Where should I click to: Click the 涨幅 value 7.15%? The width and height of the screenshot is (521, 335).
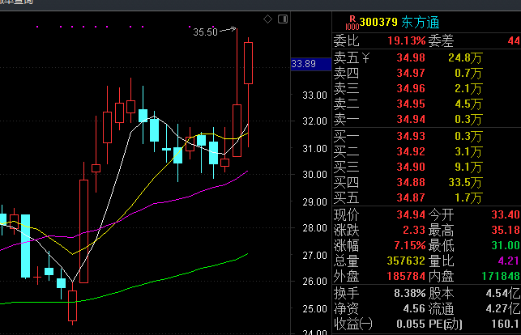[x=409, y=245]
